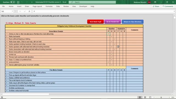Click horizontal scrollbar right arrow
This screenshot has width=176, height=99.
point(172,94)
